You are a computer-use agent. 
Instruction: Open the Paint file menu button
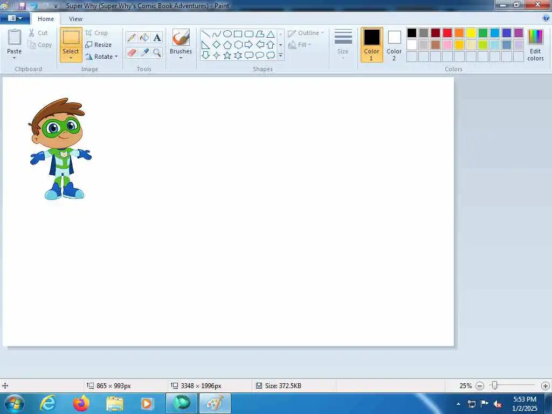point(15,18)
